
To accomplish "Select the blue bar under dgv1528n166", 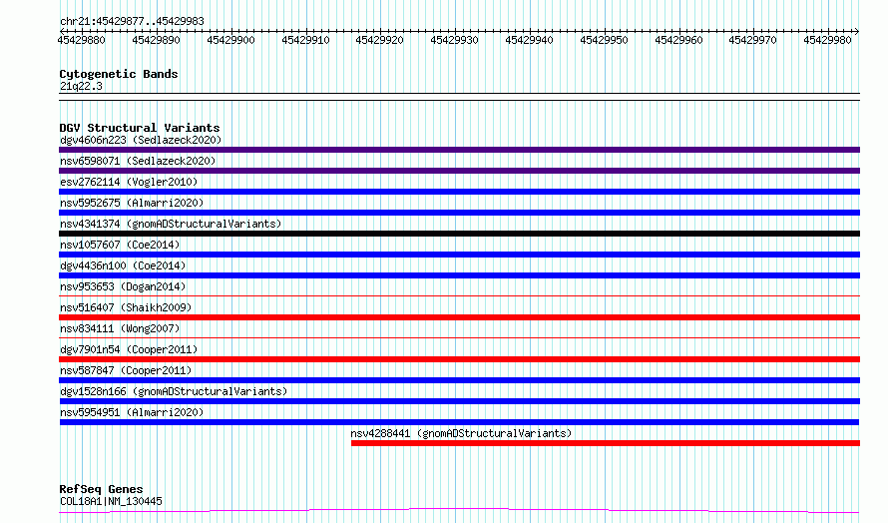I will coord(459,401).
